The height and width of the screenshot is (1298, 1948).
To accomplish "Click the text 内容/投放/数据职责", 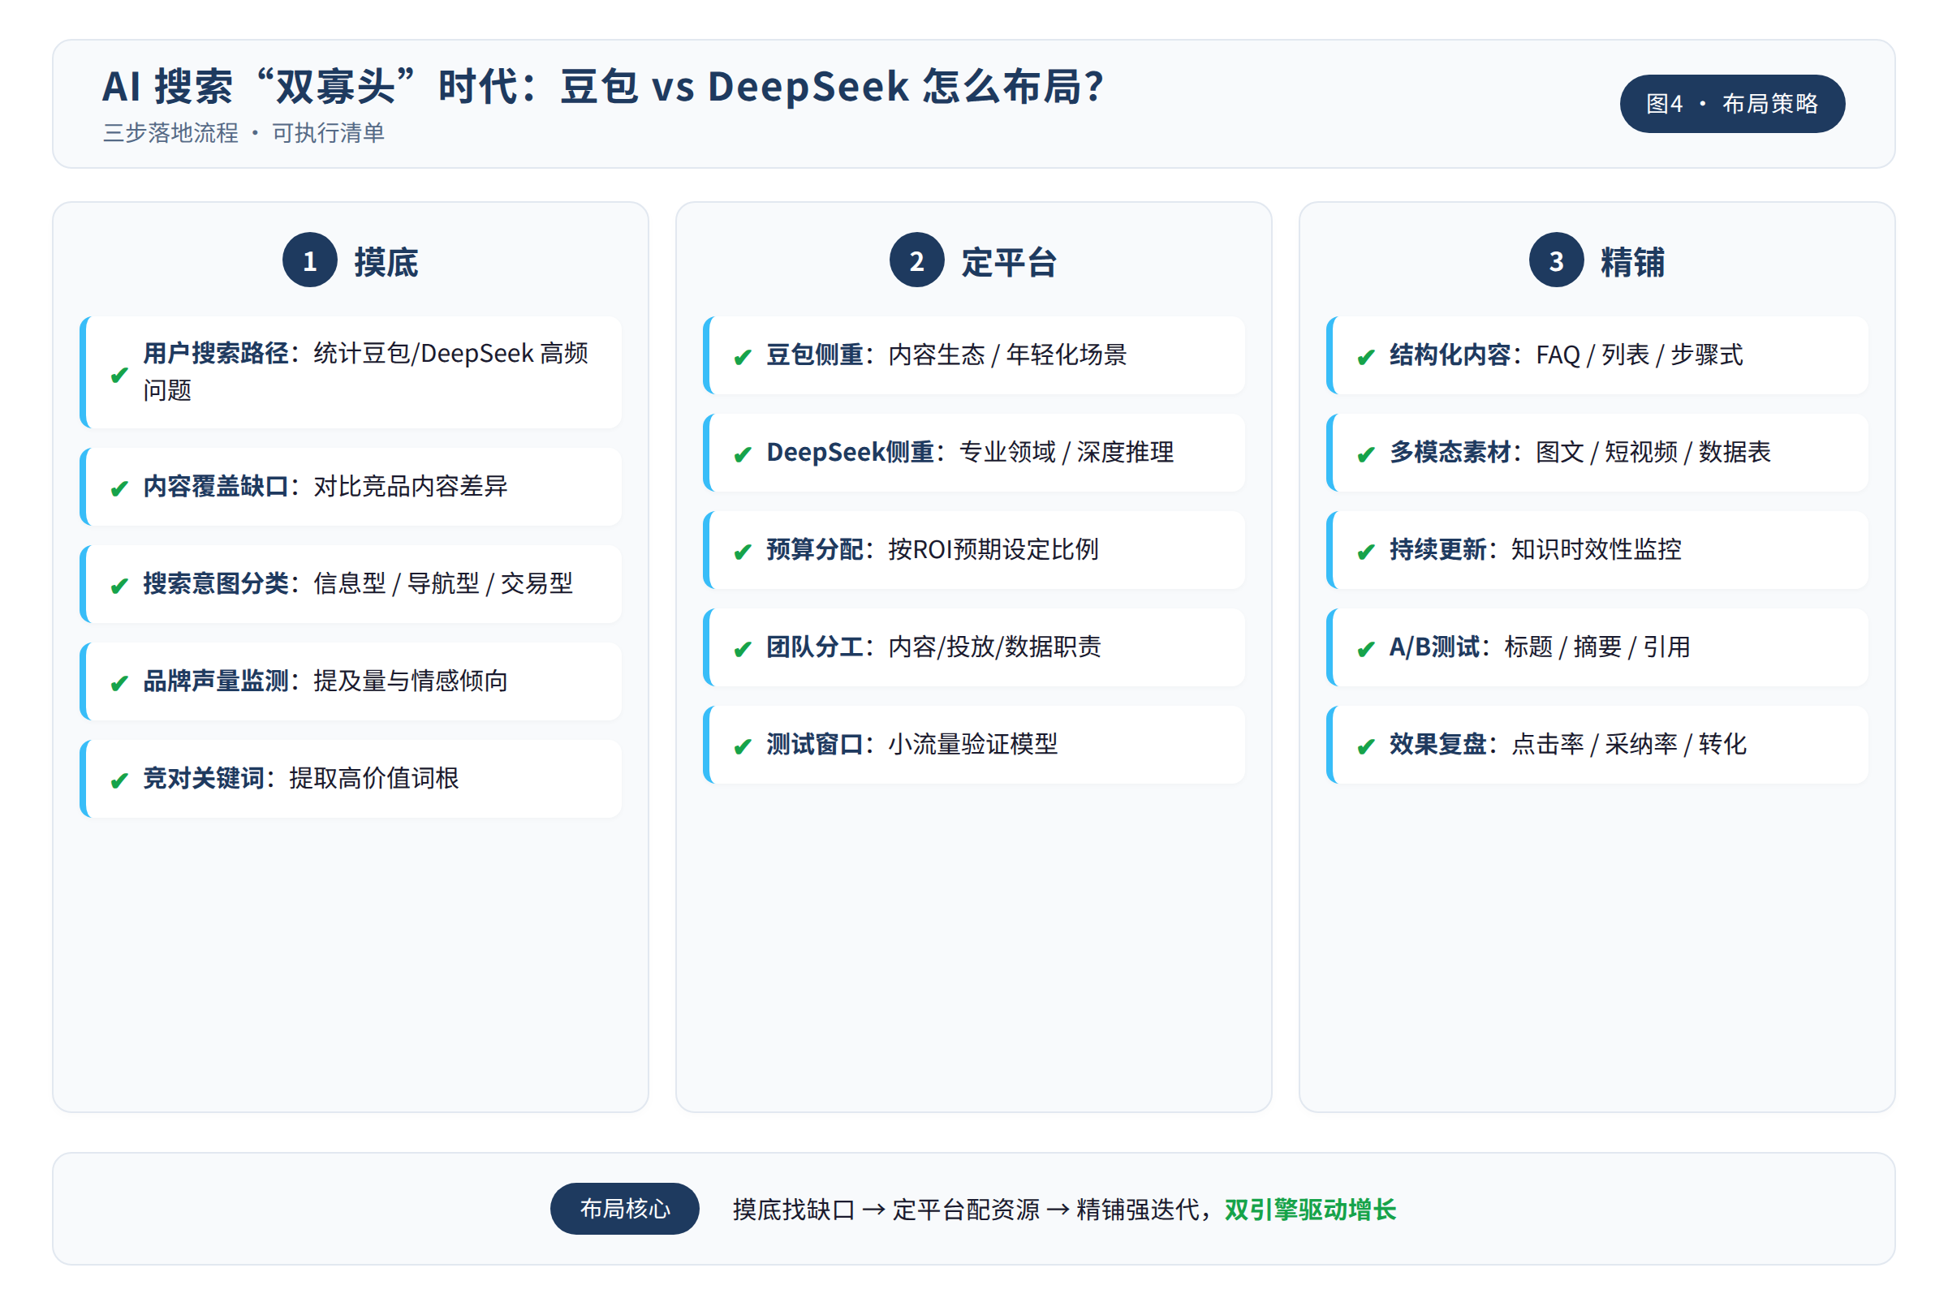I will coord(995,647).
